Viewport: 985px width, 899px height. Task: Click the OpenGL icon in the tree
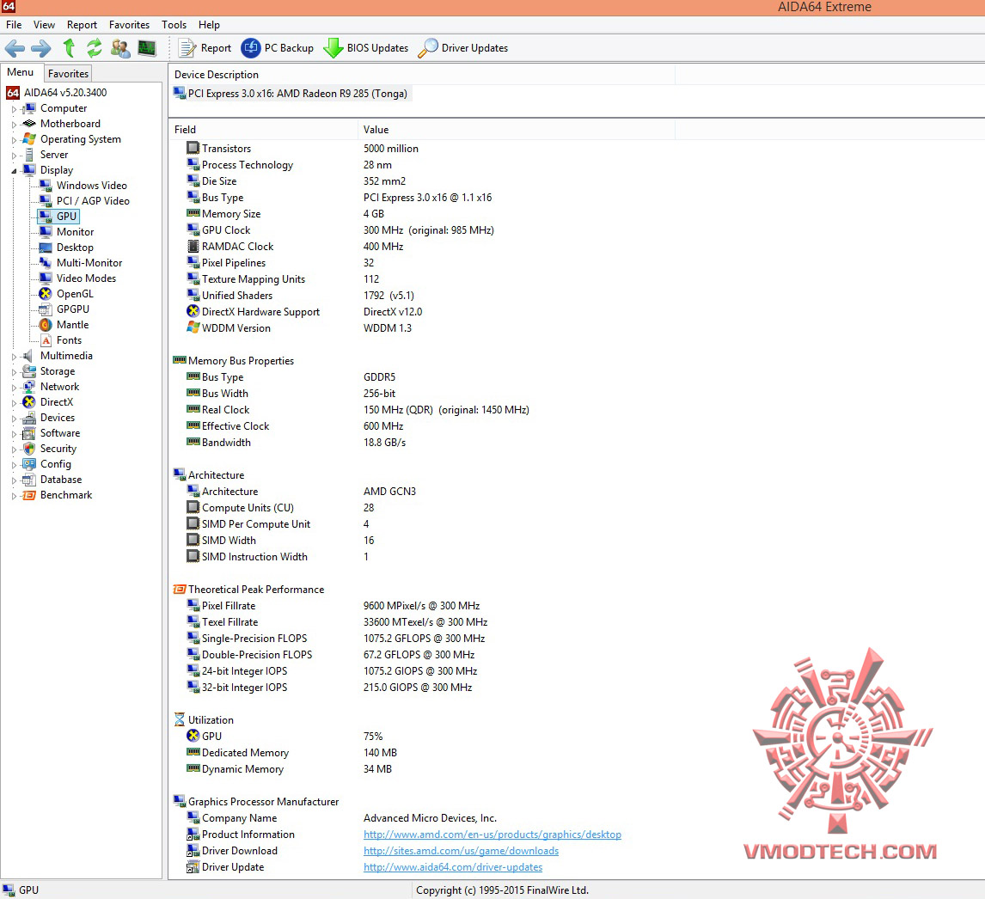[x=46, y=294]
